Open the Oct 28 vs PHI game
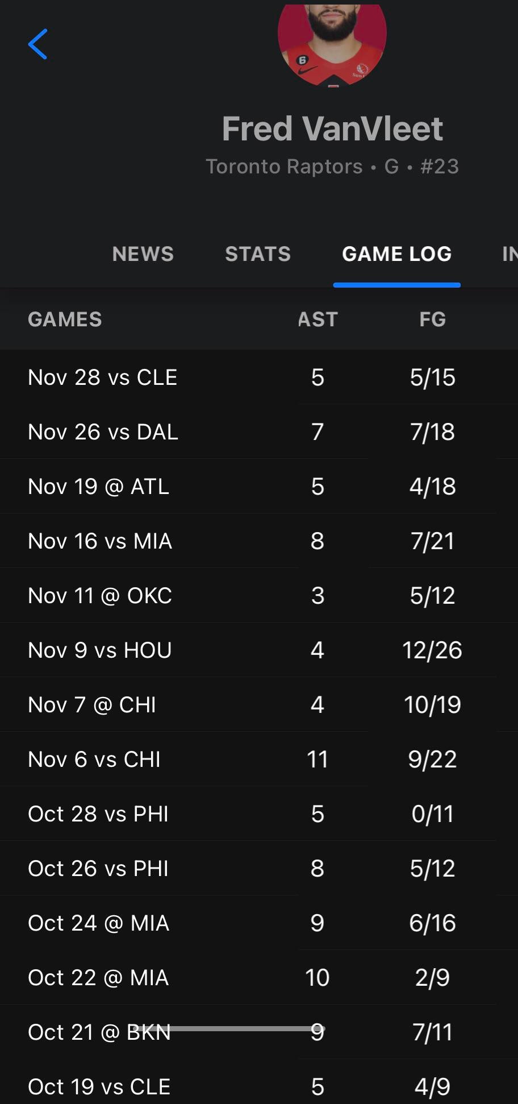 (98, 814)
